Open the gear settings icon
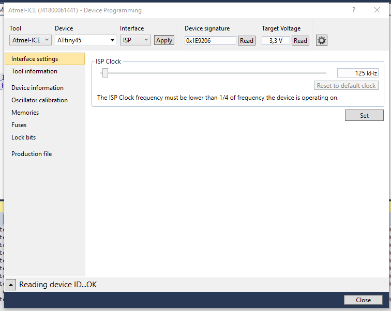The image size is (391, 311). (x=321, y=40)
